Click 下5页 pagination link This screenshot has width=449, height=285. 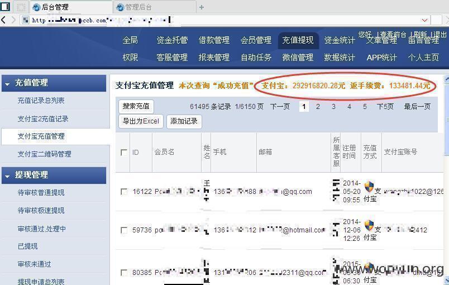(x=385, y=107)
